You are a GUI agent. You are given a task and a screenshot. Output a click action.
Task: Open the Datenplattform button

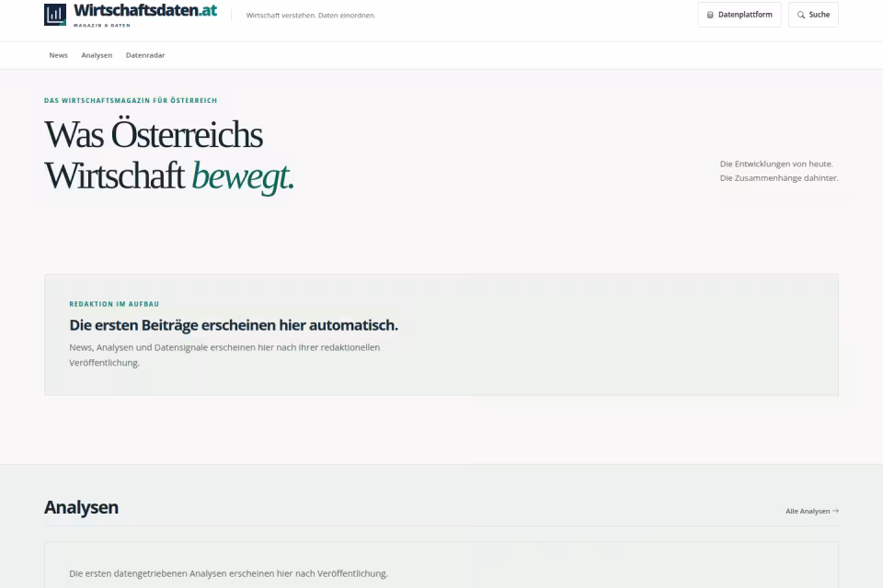[740, 15]
